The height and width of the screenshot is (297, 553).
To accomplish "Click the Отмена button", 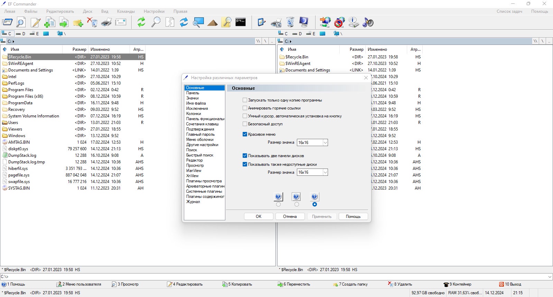I will (x=290, y=217).
